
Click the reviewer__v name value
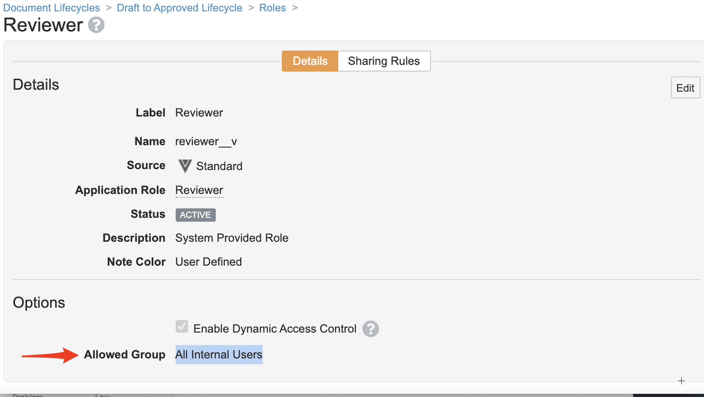(x=206, y=142)
